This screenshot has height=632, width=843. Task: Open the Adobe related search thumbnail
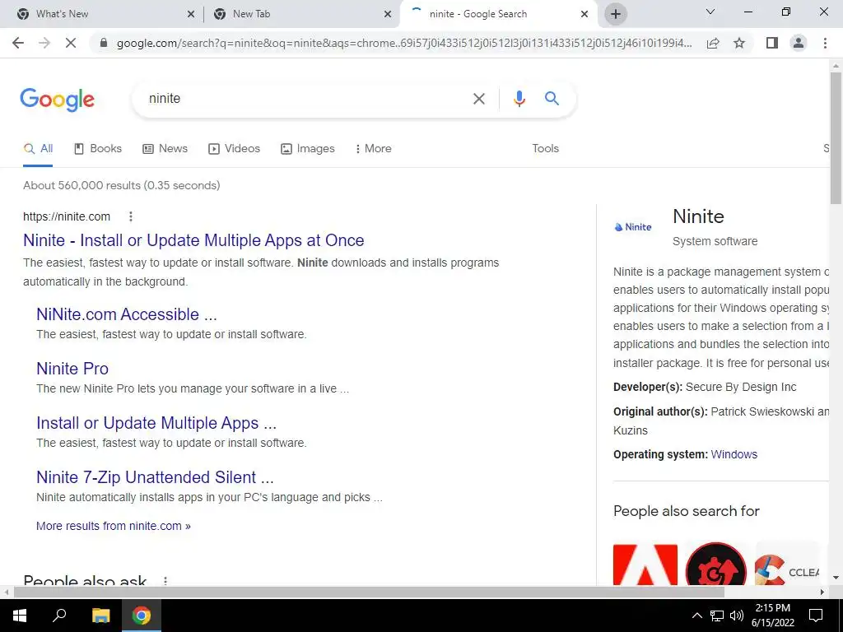click(x=645, y=565)
